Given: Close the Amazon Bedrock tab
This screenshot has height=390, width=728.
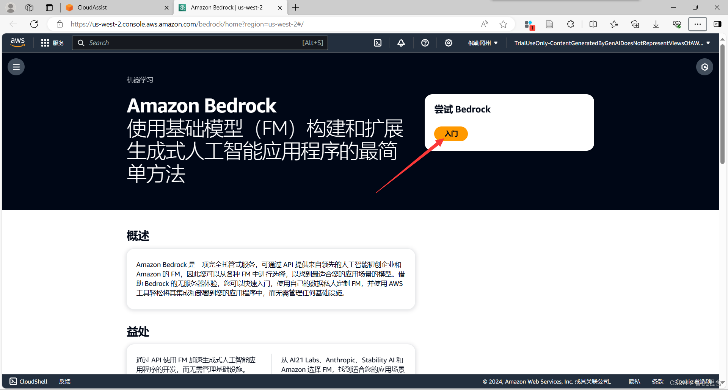Looking at the screenshot, I should (280, 8).
